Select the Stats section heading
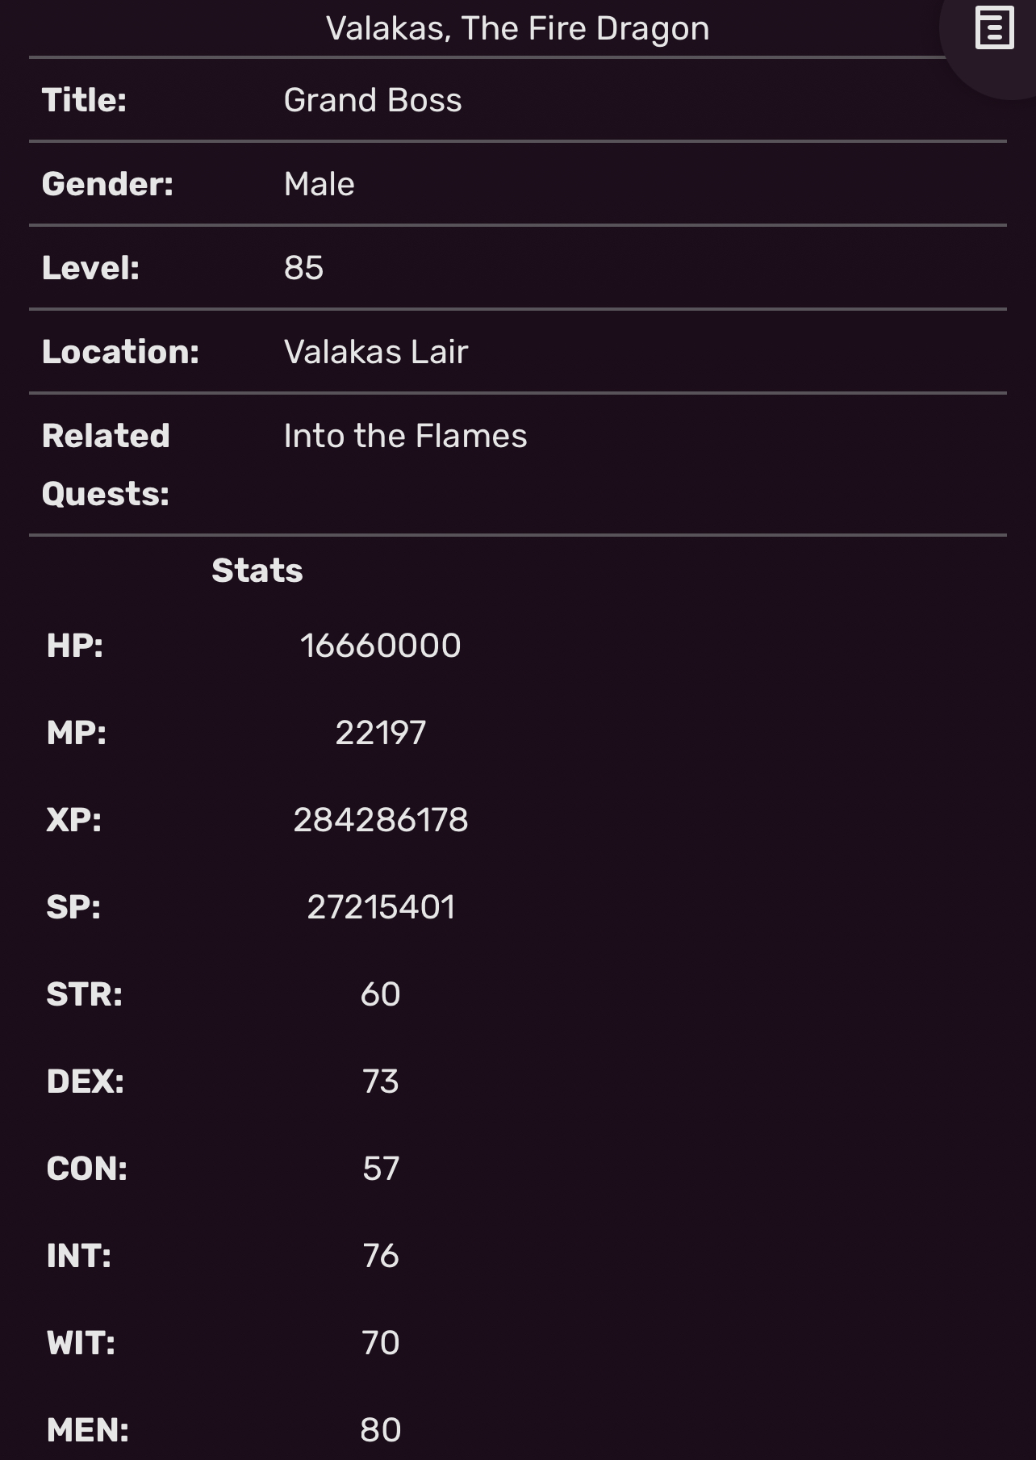The width and height of the screenshot is (1036, 1460). click(257, 571)
